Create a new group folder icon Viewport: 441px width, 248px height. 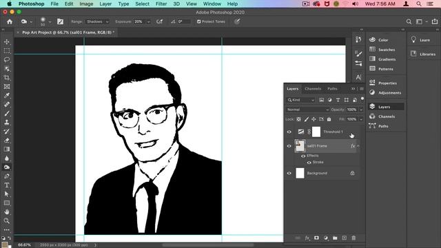pos(335,238)
